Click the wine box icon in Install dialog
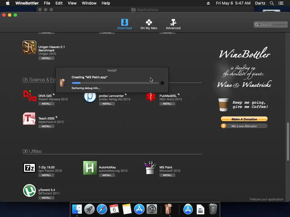 tap(62, 83)
